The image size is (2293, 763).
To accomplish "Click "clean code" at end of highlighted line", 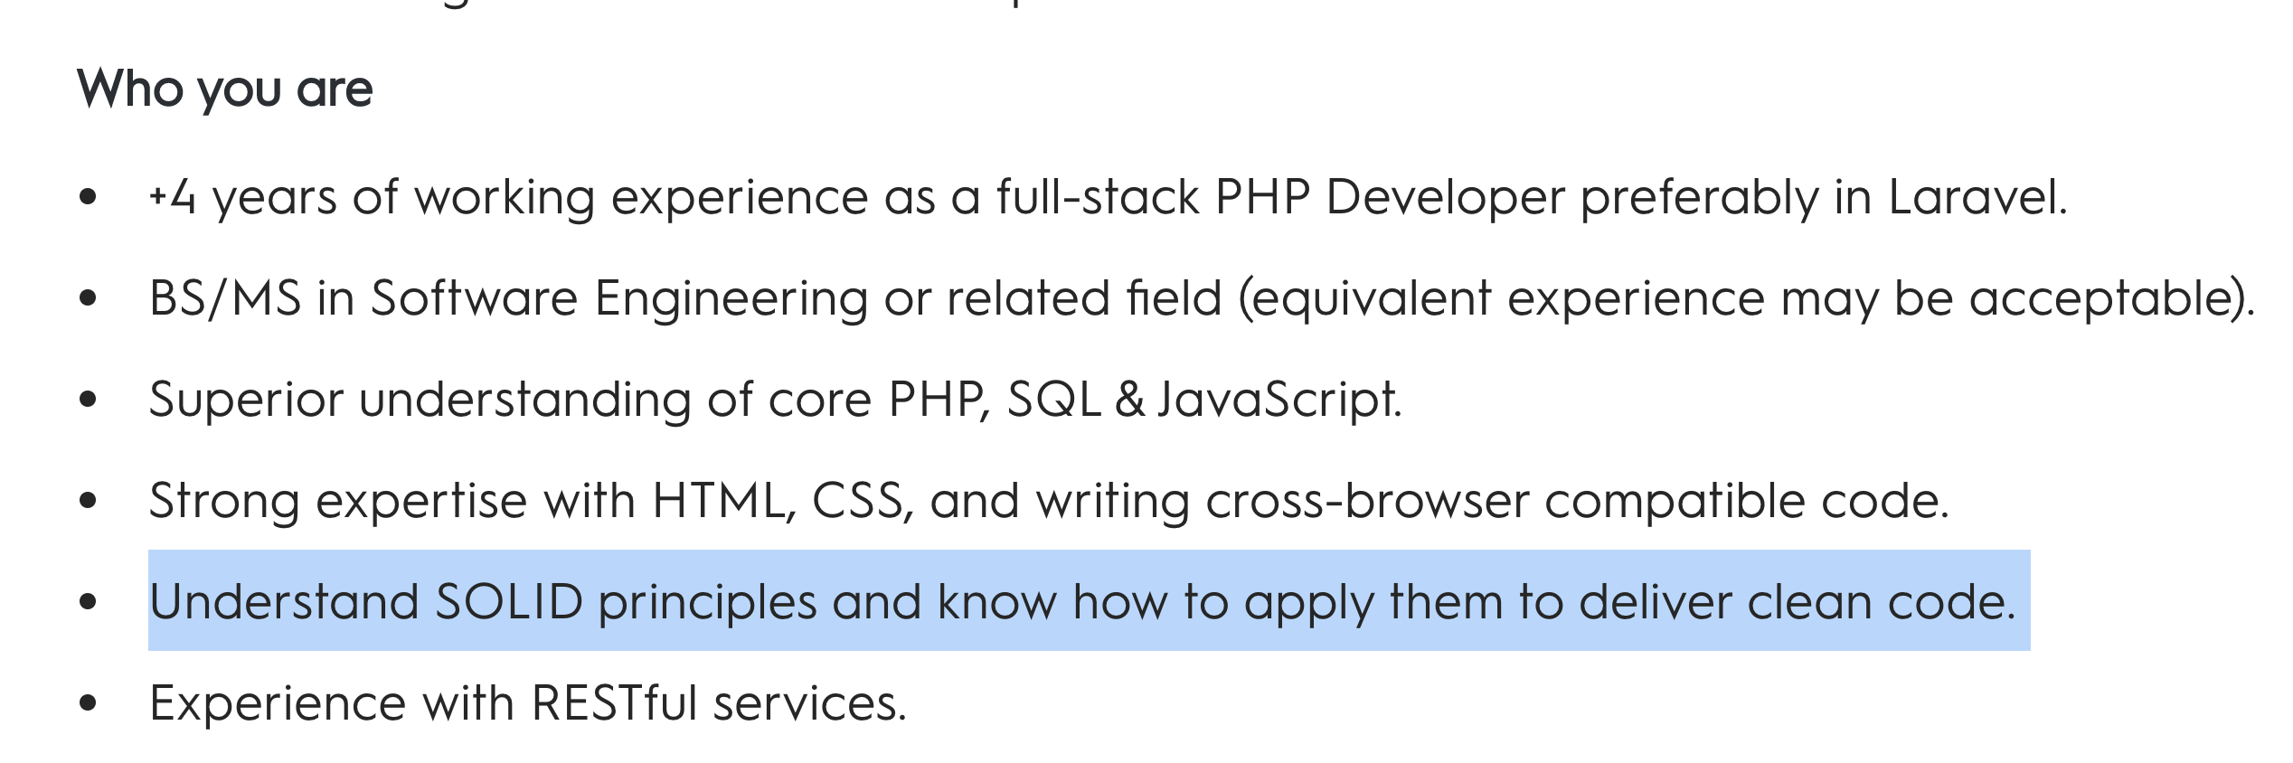I will point(1881,601).
